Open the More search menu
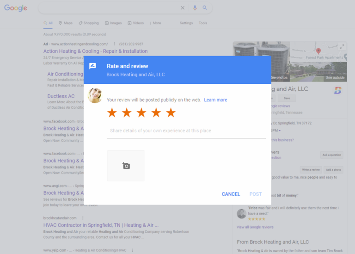Image resolution: width=355 pixels, height=254 pixels. 155,23
